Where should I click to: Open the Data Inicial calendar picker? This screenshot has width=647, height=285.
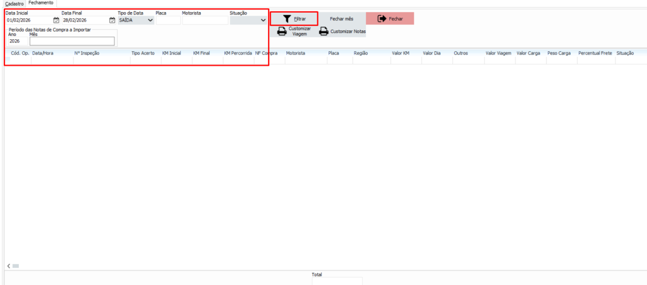pyautogui.click(x=56, y=20)
